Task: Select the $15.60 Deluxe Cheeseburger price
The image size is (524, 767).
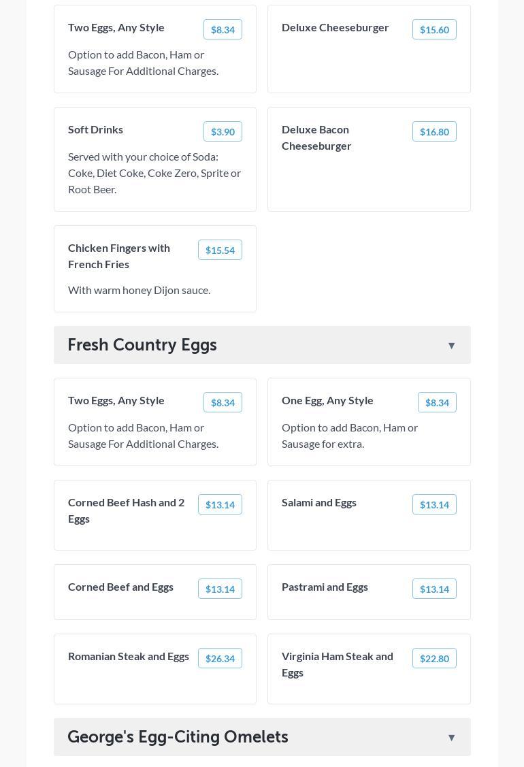Action: (x=434, y=29)
